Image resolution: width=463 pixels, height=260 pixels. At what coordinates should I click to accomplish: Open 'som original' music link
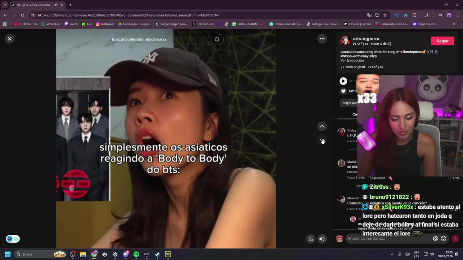362,67
